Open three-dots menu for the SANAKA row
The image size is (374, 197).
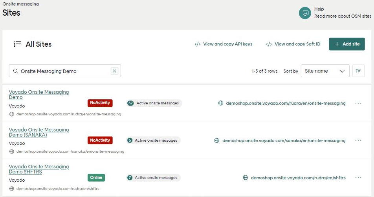(x=358, y=140)
